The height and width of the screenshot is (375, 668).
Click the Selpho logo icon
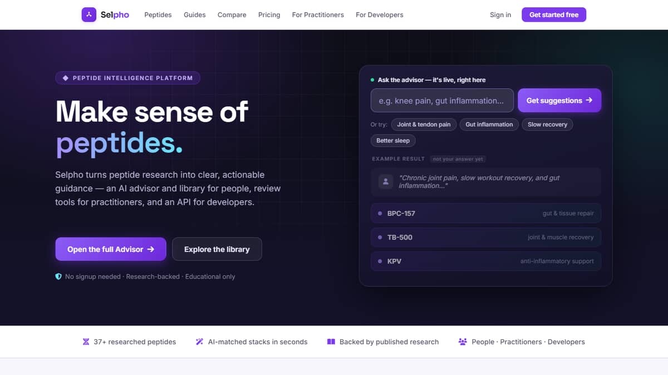tap(89, 15)
